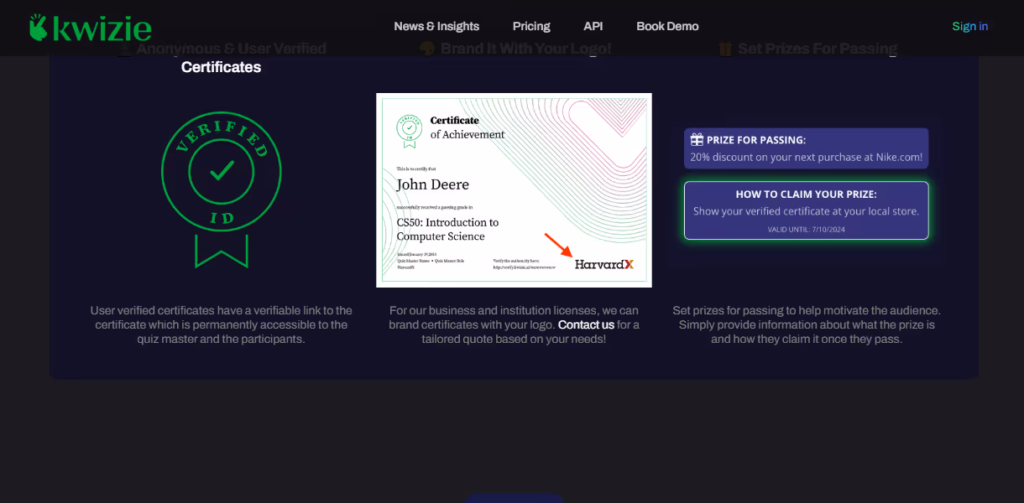Click the gift icon beside Prize For Passing
This screenshot has height=503, width=1024.
click(697, 139)
